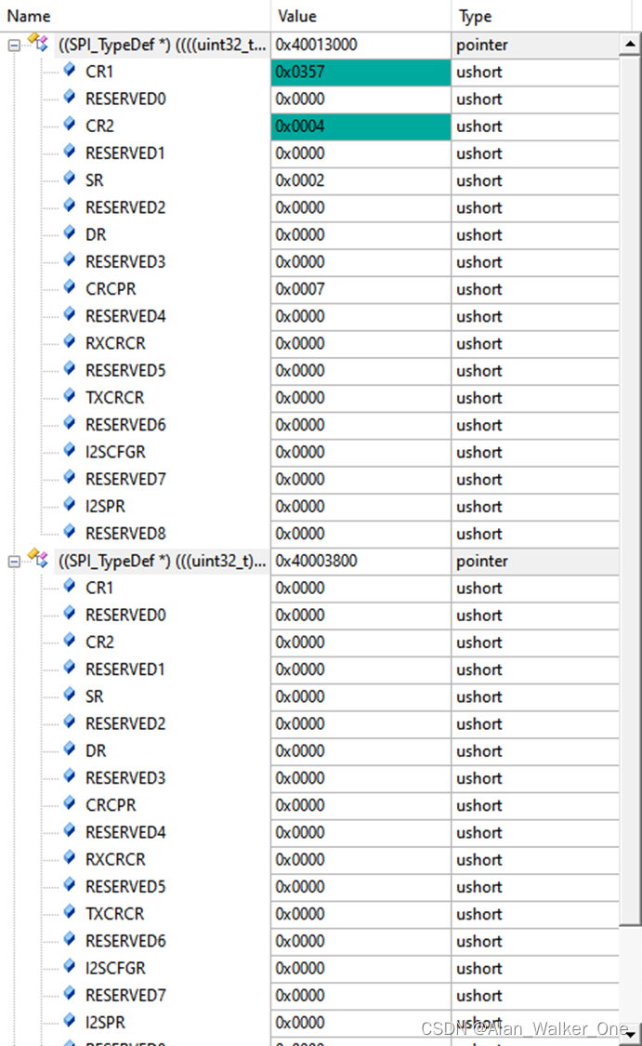Click the pointer watch icon of the 0x40003800 entry

[38, 560]
